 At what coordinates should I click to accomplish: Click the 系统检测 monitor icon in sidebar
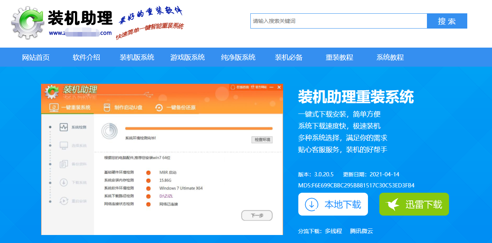tap(64, 127)
